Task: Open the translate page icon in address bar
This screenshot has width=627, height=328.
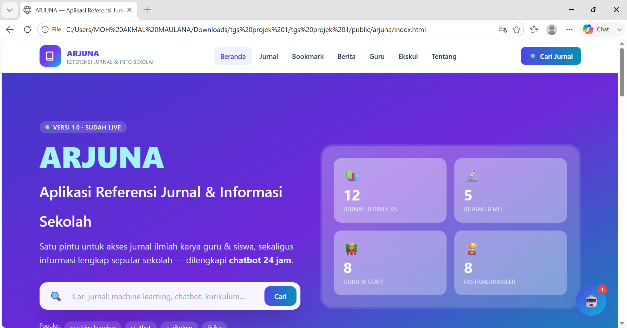Action: coord(502,29)
